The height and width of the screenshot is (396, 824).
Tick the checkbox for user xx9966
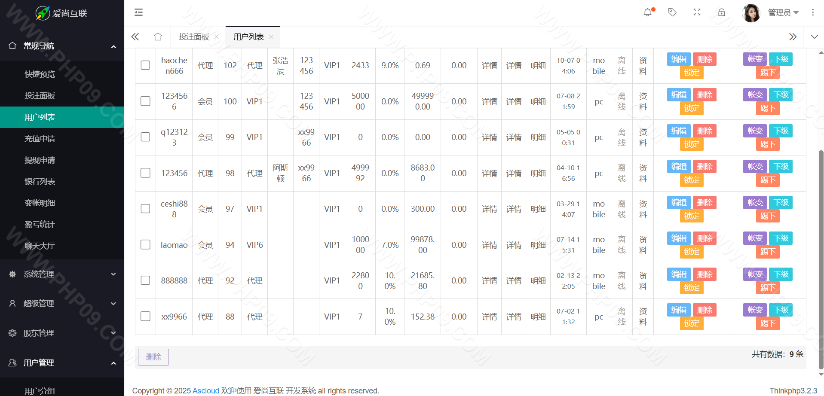[145, 317]
